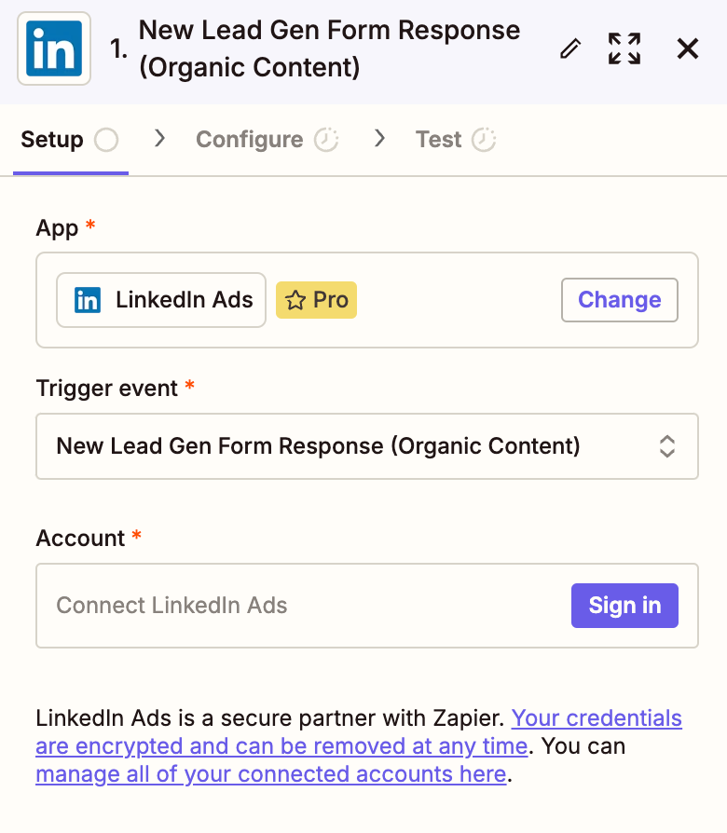Click the LinkedIn logo in the header
727x833 pixels.
point(54,49)
